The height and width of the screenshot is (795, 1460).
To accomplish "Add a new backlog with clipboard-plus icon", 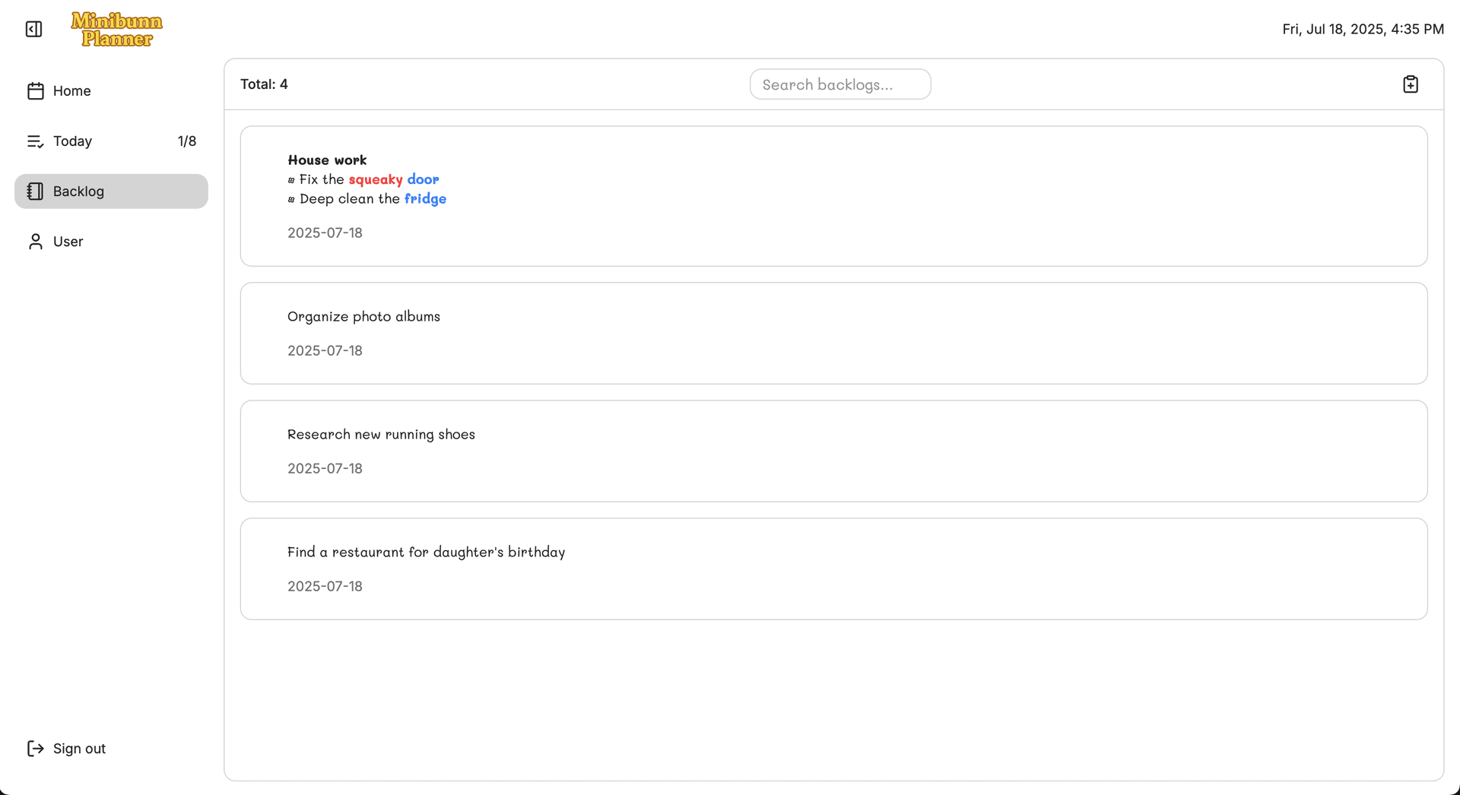I will 1410,84.
